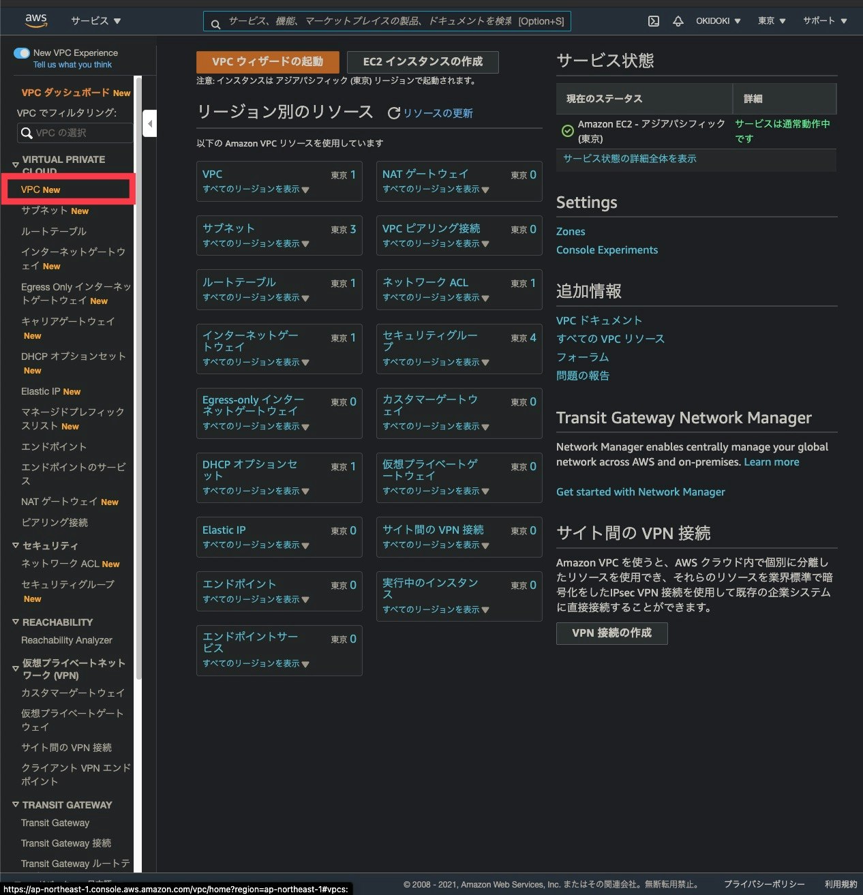Open Transit Gateway in the sidebar
The image size is (863, 895).
(55, 823)
